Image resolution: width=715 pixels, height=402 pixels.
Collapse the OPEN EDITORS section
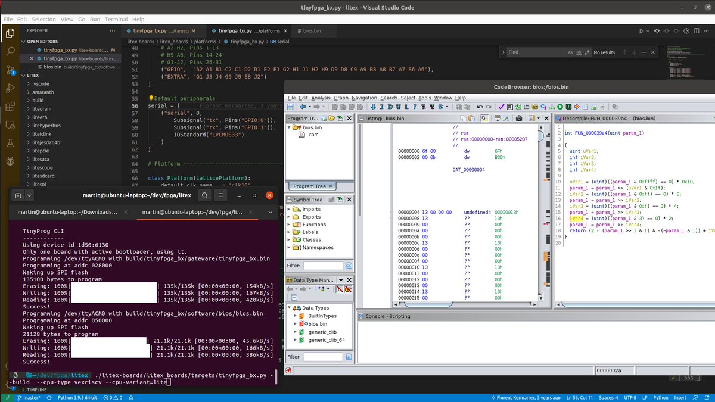[24, 42]
